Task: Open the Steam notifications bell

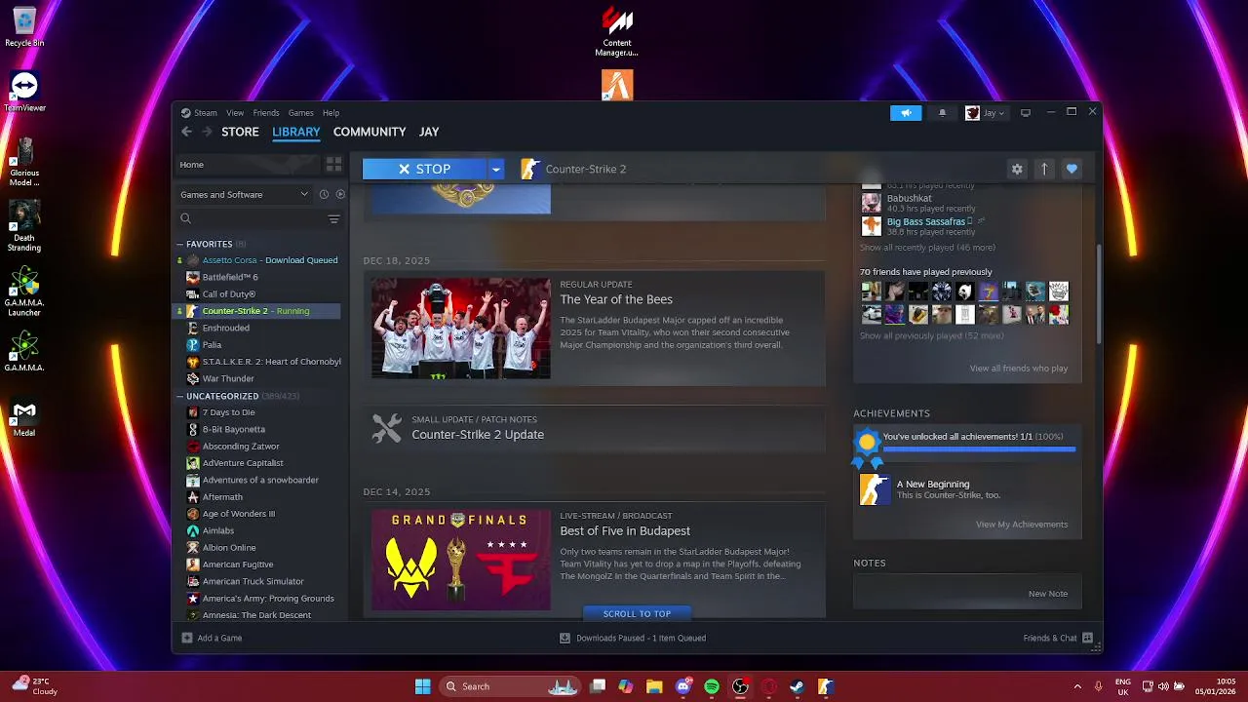Action: [942, 113]
